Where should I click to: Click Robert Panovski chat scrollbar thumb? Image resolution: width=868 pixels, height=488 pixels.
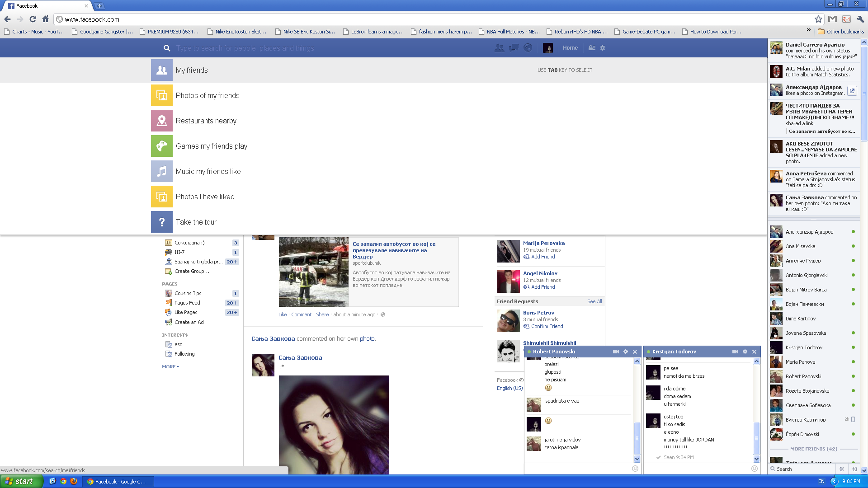pyautogui.click(x=637, y=438)
